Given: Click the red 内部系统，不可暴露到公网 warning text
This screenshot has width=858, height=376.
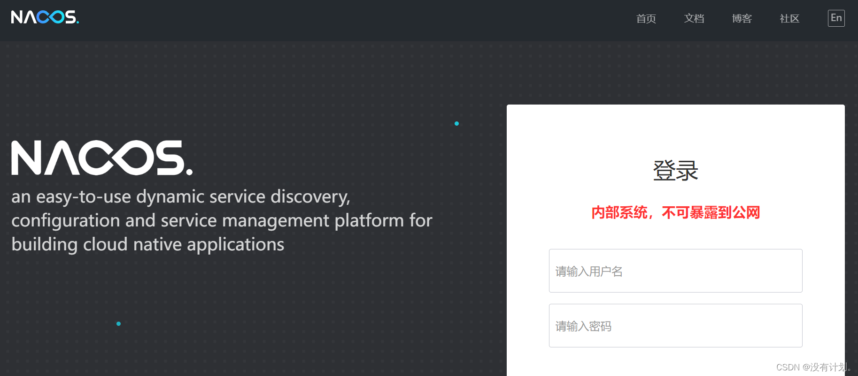Looking at the screenshot, I should [675, 212].
